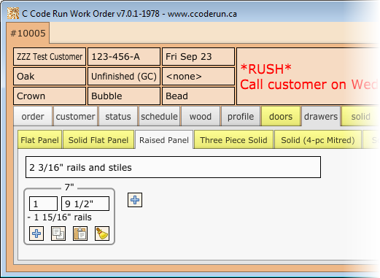Click the Bead profile field
Screen dimensions: 380x278
[198, 96]
